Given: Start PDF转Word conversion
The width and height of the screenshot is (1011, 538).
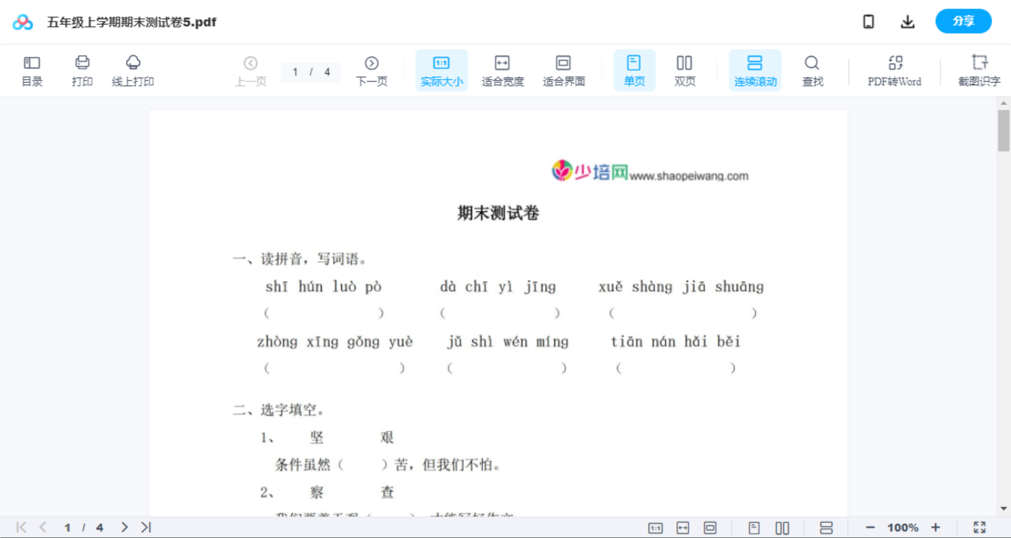Looking at the screenshot, I should coord(894,70).
